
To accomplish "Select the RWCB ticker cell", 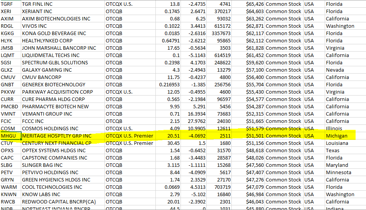I will [10, 202].
